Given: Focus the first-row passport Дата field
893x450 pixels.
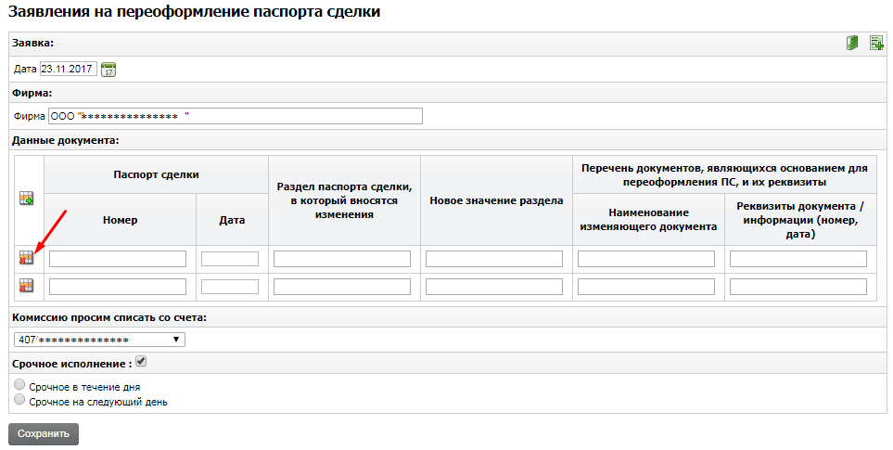Looking at the screenshot, I should click(230, 259).
